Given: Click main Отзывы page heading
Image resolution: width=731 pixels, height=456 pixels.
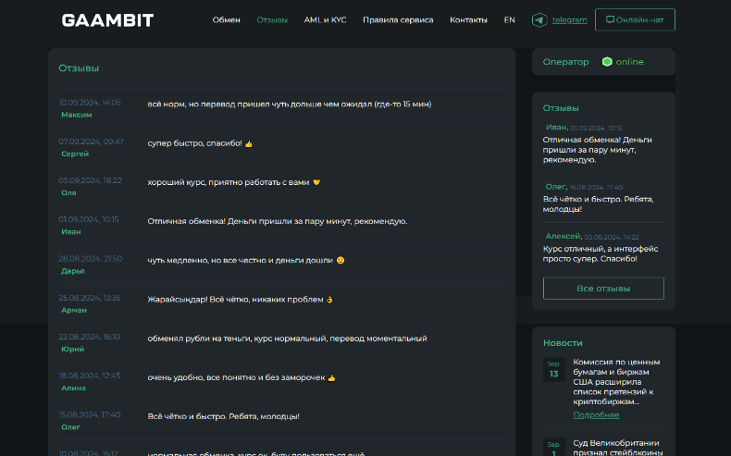Looking at the screenshot, I should [79, 68].
